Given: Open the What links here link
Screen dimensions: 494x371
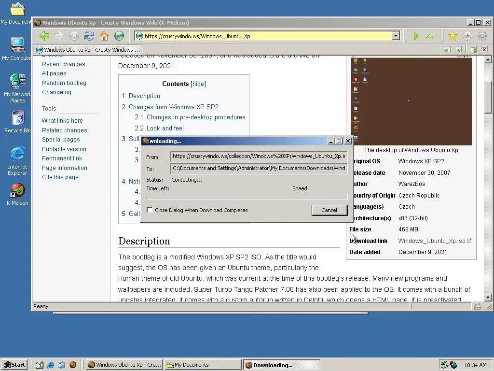Looking at the screenshot, I should coord(62,120).
